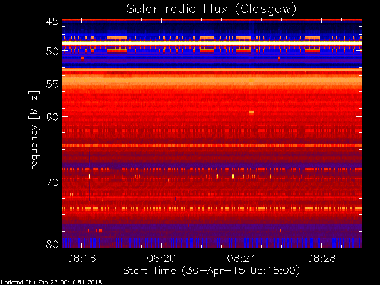The image size is (380, 285).
Task: Click the '08:24' time tick label
Action: [x=242, y=259]
